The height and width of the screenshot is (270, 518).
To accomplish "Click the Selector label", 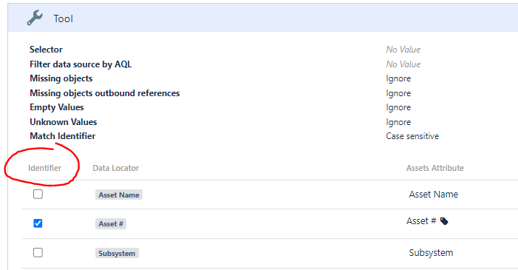I will coord(46,50).
